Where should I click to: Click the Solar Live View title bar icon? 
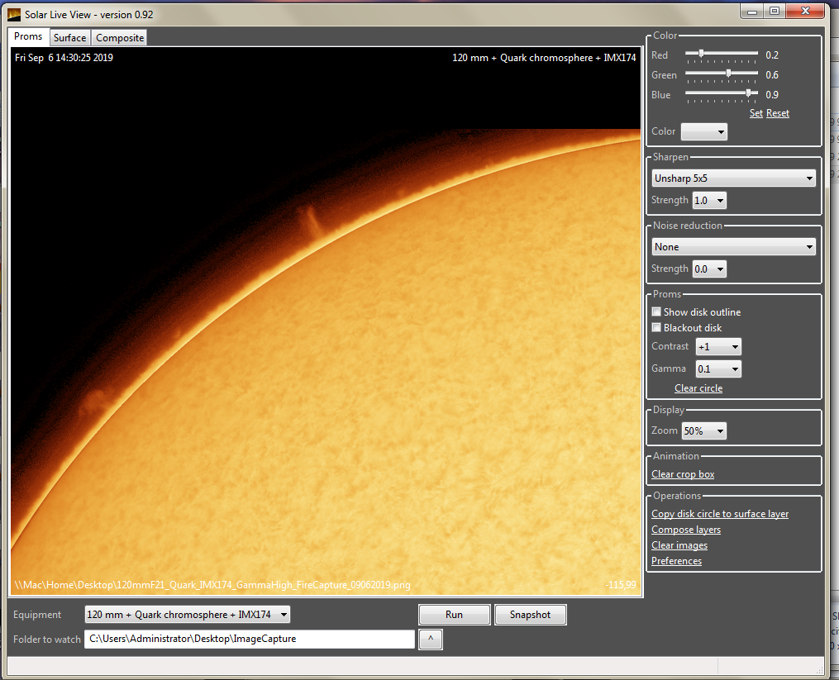(14, 14)
